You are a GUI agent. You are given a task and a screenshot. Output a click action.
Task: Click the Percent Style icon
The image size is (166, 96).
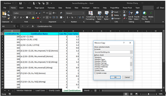(x=72, y=17)
